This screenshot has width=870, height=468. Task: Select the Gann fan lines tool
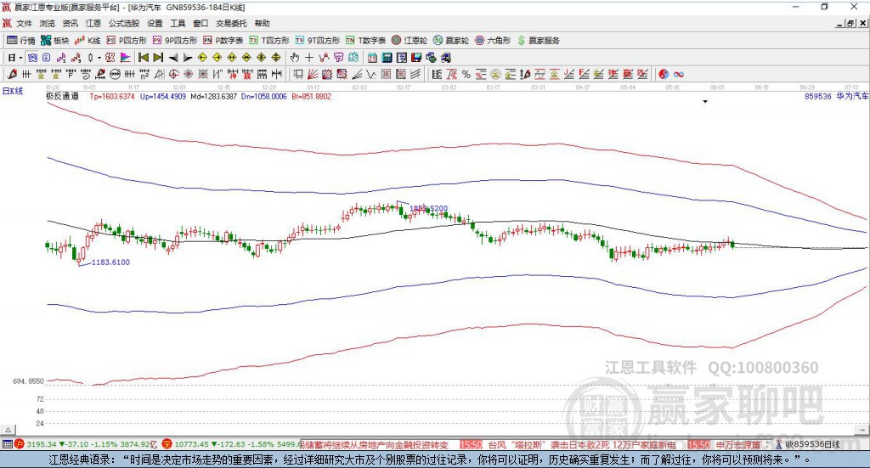tap(313, 74)
